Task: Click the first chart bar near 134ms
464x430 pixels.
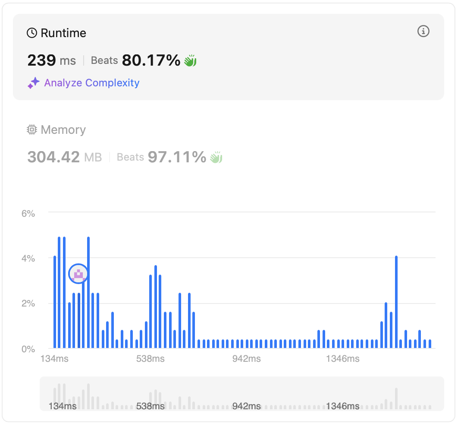Action: click(x=55, y=302)
